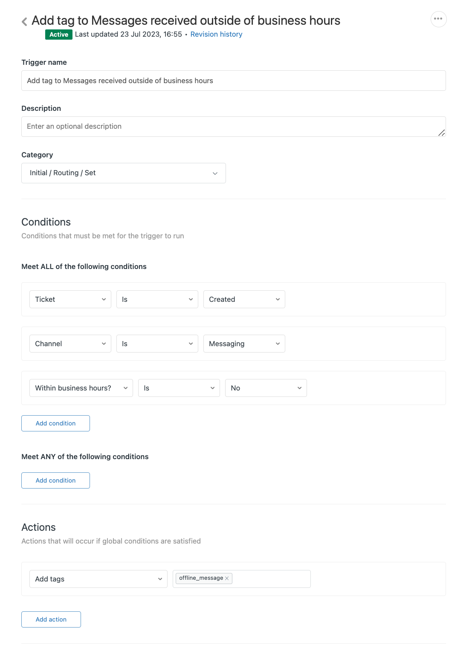This screenshot has width=475, height=648.
Task: Click the Actions section heading
Action: [38, 527]
